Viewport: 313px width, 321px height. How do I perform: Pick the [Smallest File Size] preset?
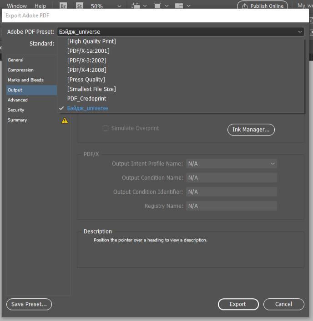point(91,89)
